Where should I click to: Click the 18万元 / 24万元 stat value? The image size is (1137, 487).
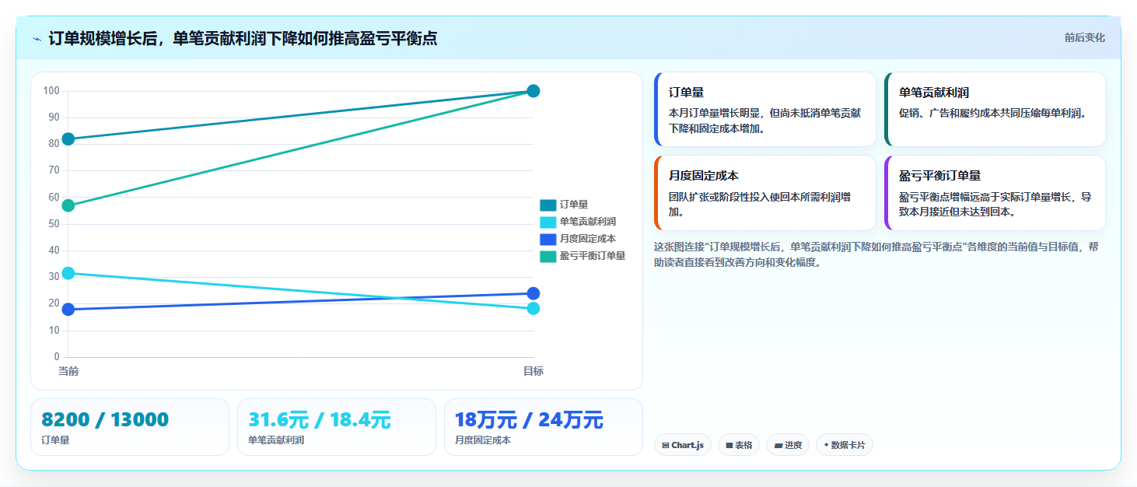[529, 420]
